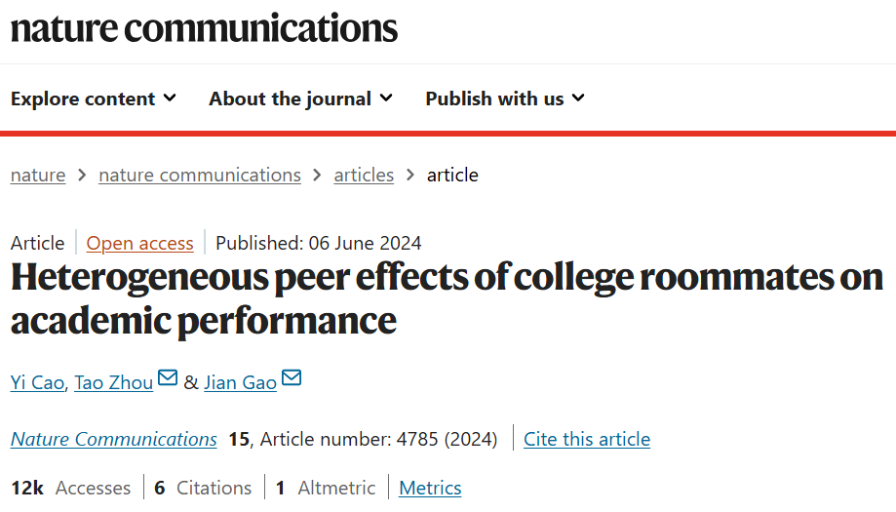Select author Jian Gao's name
896x512 pixels.
pos(240,382)
